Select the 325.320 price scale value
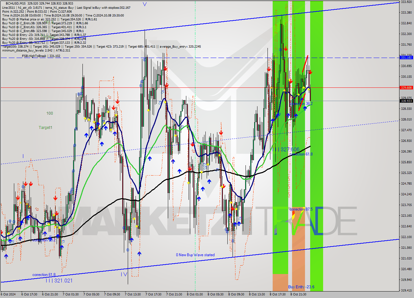 click(x=406, y=173)
